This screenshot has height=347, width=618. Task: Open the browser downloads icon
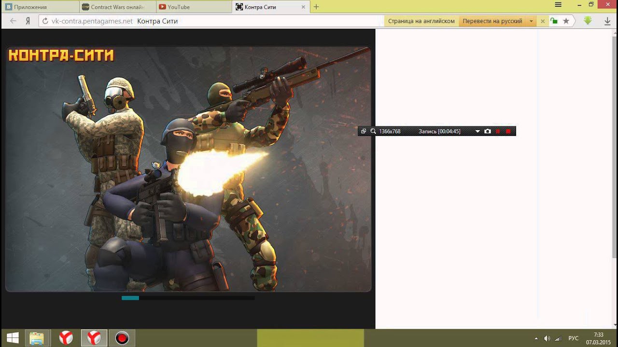click(x=608, y=21)
